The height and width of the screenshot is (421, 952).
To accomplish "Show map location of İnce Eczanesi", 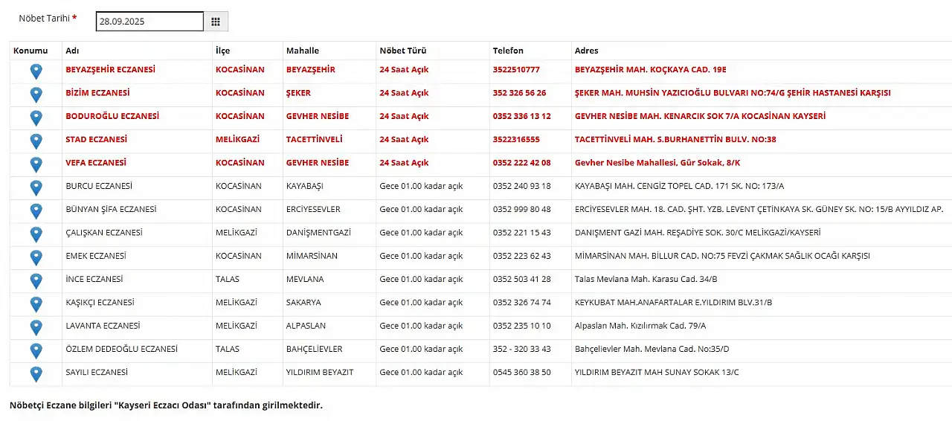I will [x=36, y=280].
